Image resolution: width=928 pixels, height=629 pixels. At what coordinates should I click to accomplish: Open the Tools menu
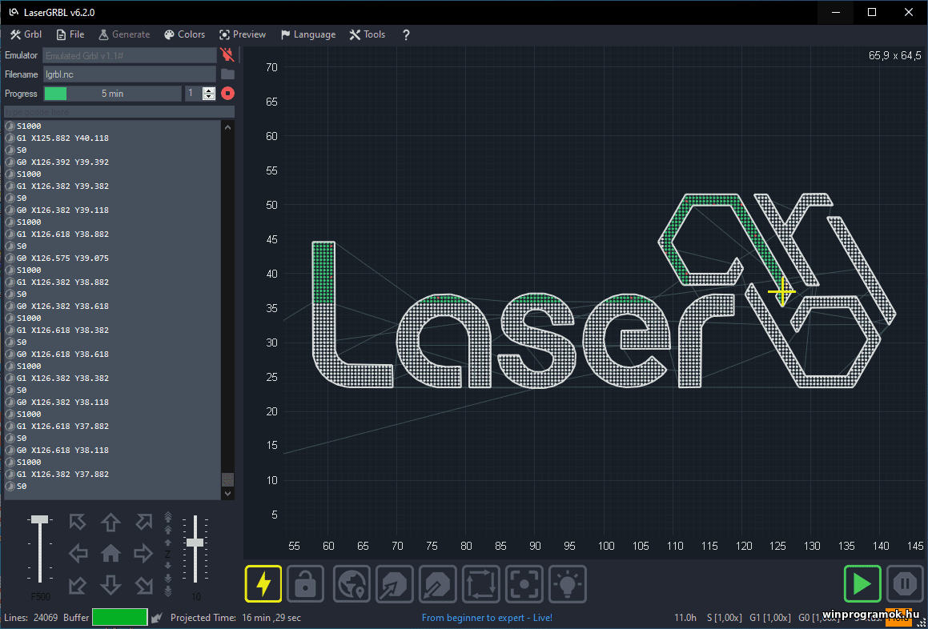coord(367,34)
